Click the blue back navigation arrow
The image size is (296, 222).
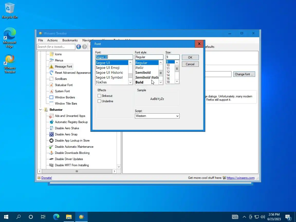click(x=79, y=47)
